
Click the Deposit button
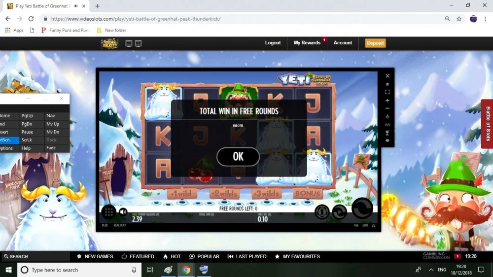pyautogui.click(x=375, y=43)
